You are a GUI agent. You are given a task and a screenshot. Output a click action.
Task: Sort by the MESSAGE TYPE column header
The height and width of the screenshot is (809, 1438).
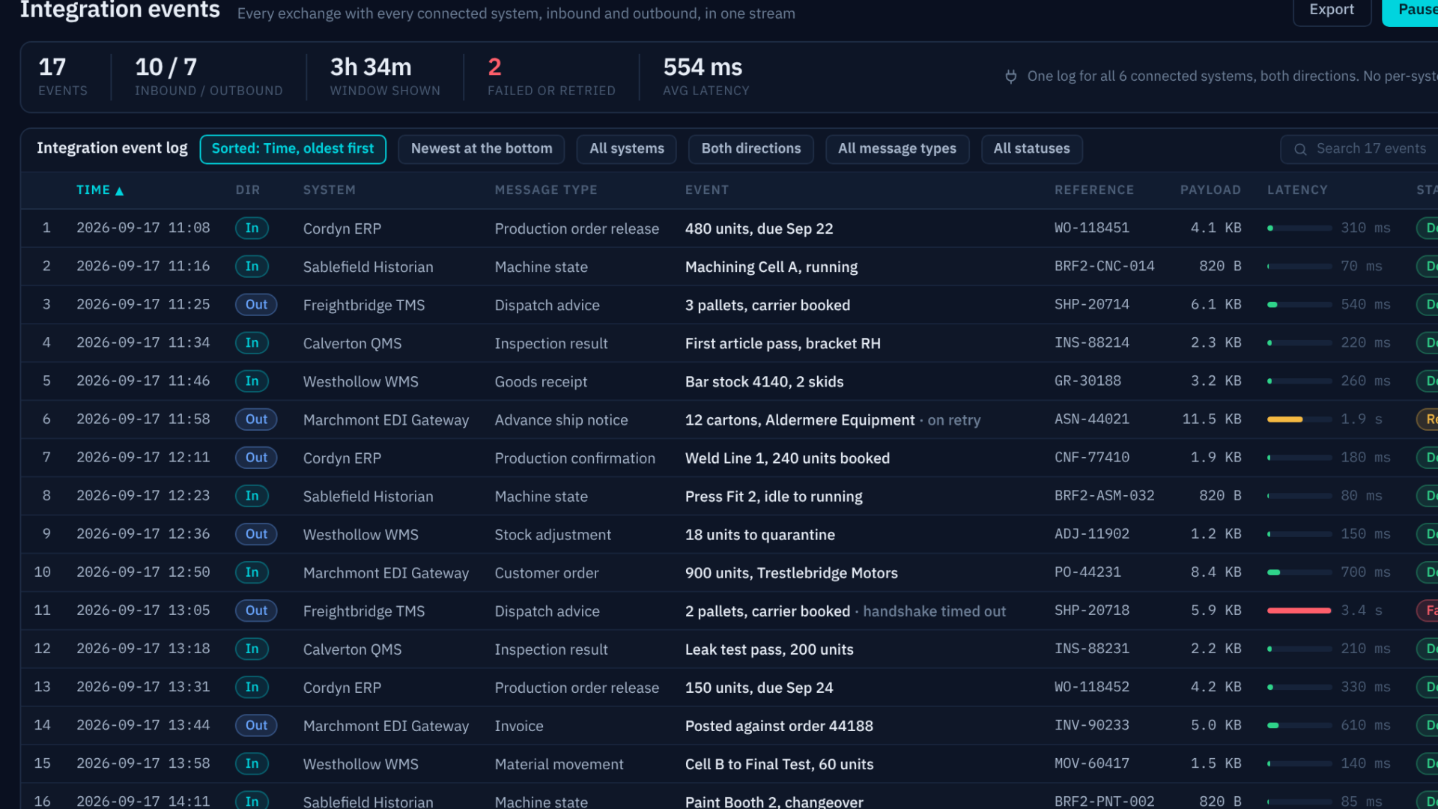pyautogui.click(x=546, y=190)
